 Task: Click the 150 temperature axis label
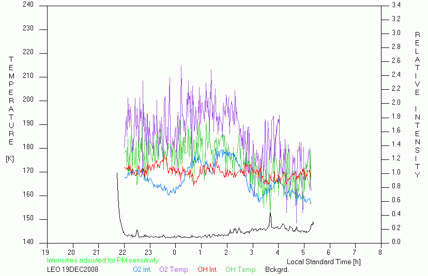[28, 218]
